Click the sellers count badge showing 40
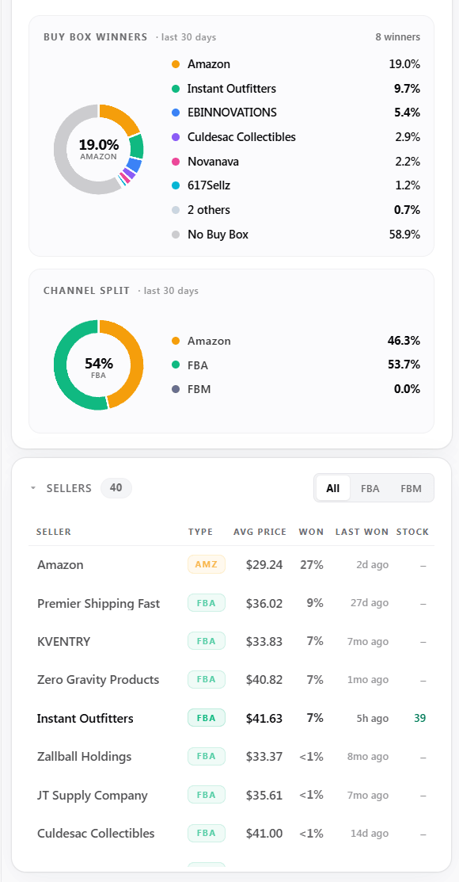The width and height of the screenshot is (459, 882). 116,487
